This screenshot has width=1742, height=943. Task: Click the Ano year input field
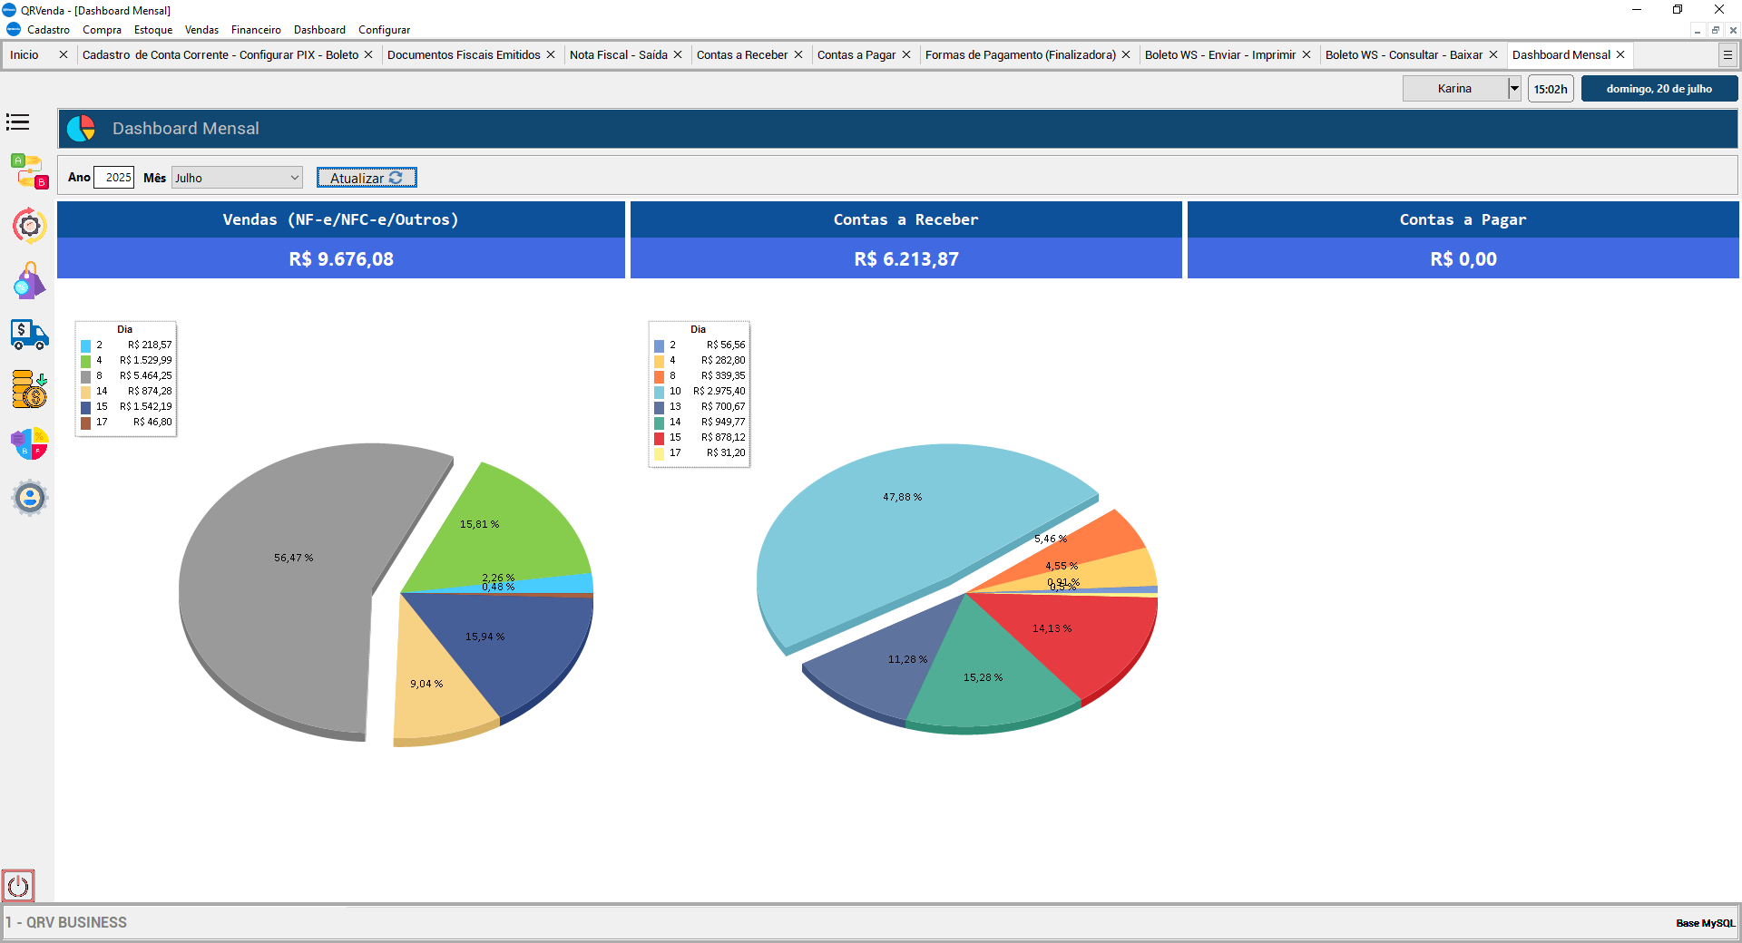114,178
